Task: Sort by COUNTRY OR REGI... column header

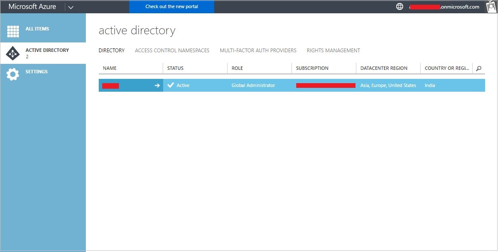Action: pos(447,68)
